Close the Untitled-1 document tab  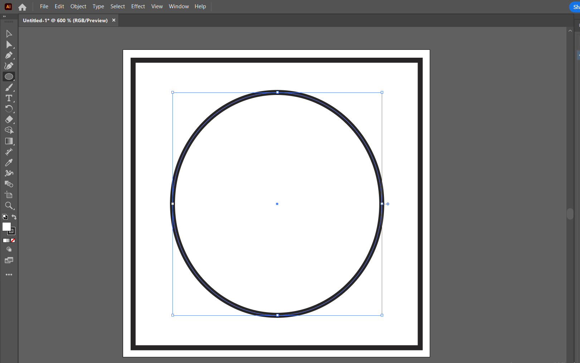[114, 20]
